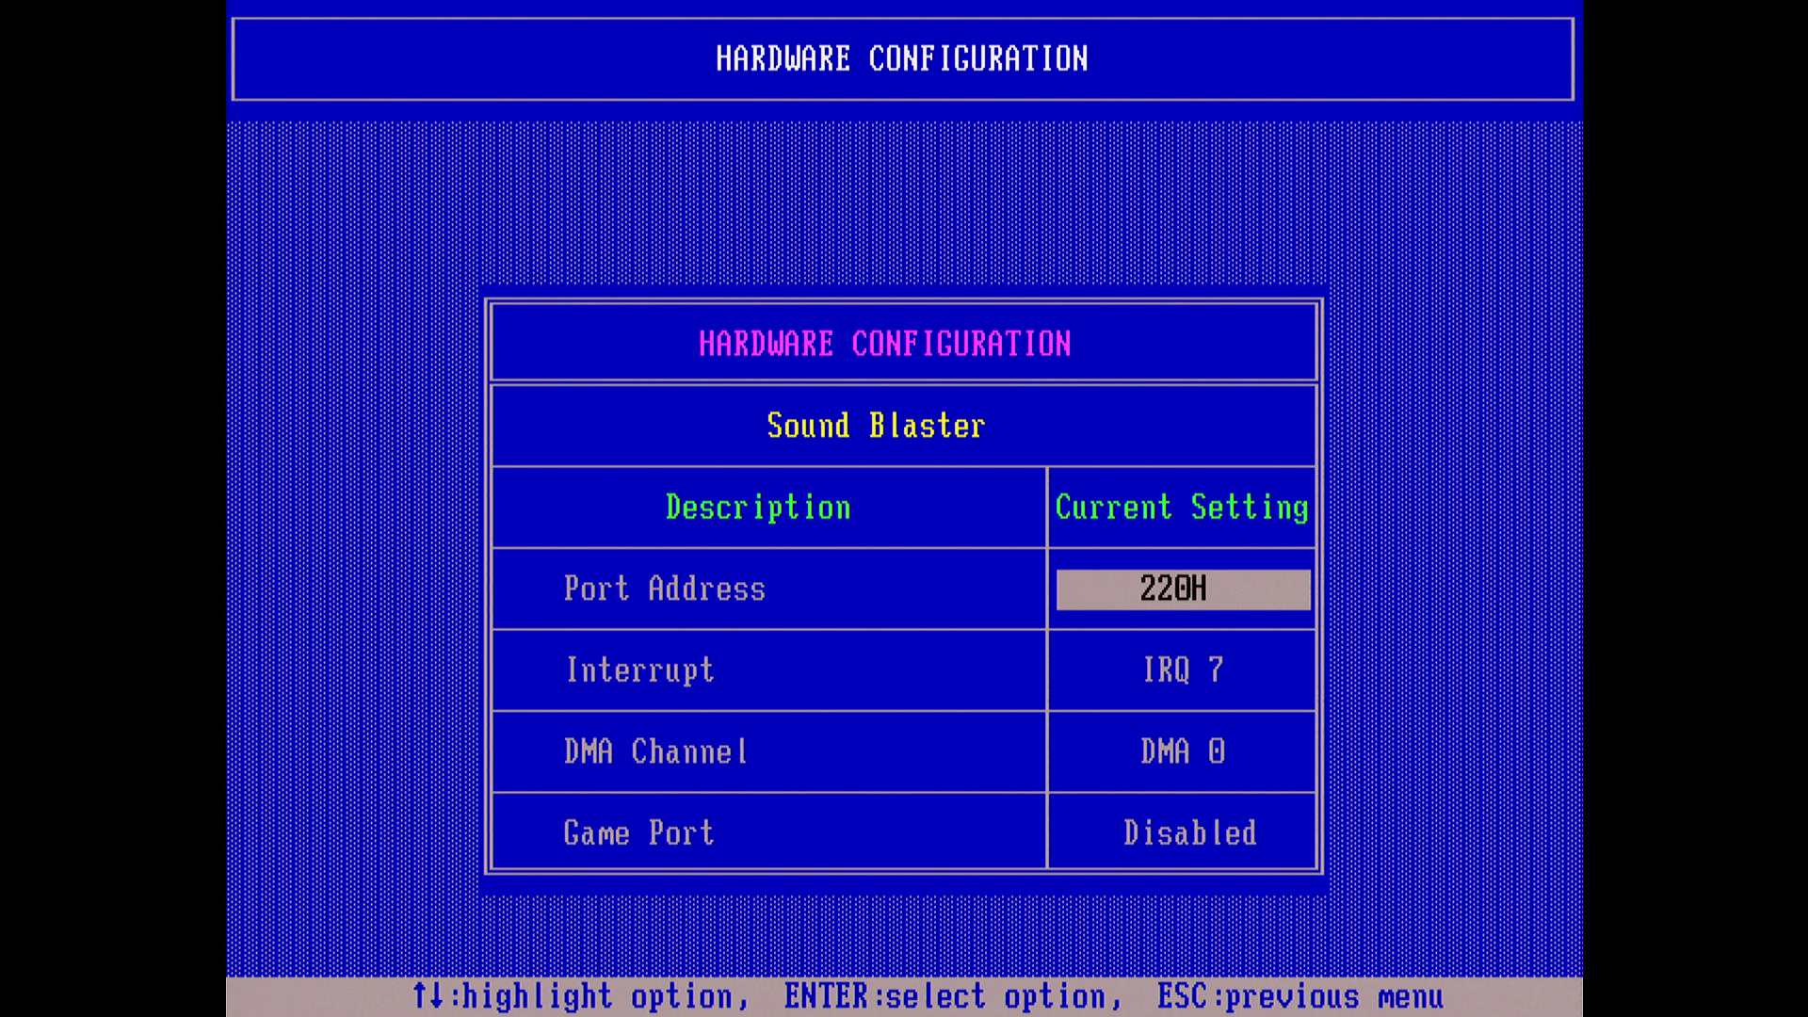Select the Interrupt option row
This screenshot has width=1808, height=1017.
point(639,670)
